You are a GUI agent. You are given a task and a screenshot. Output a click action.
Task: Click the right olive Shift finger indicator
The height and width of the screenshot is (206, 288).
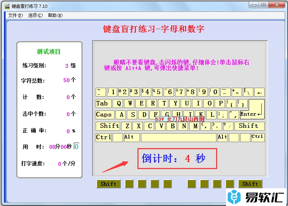(250, 184)
